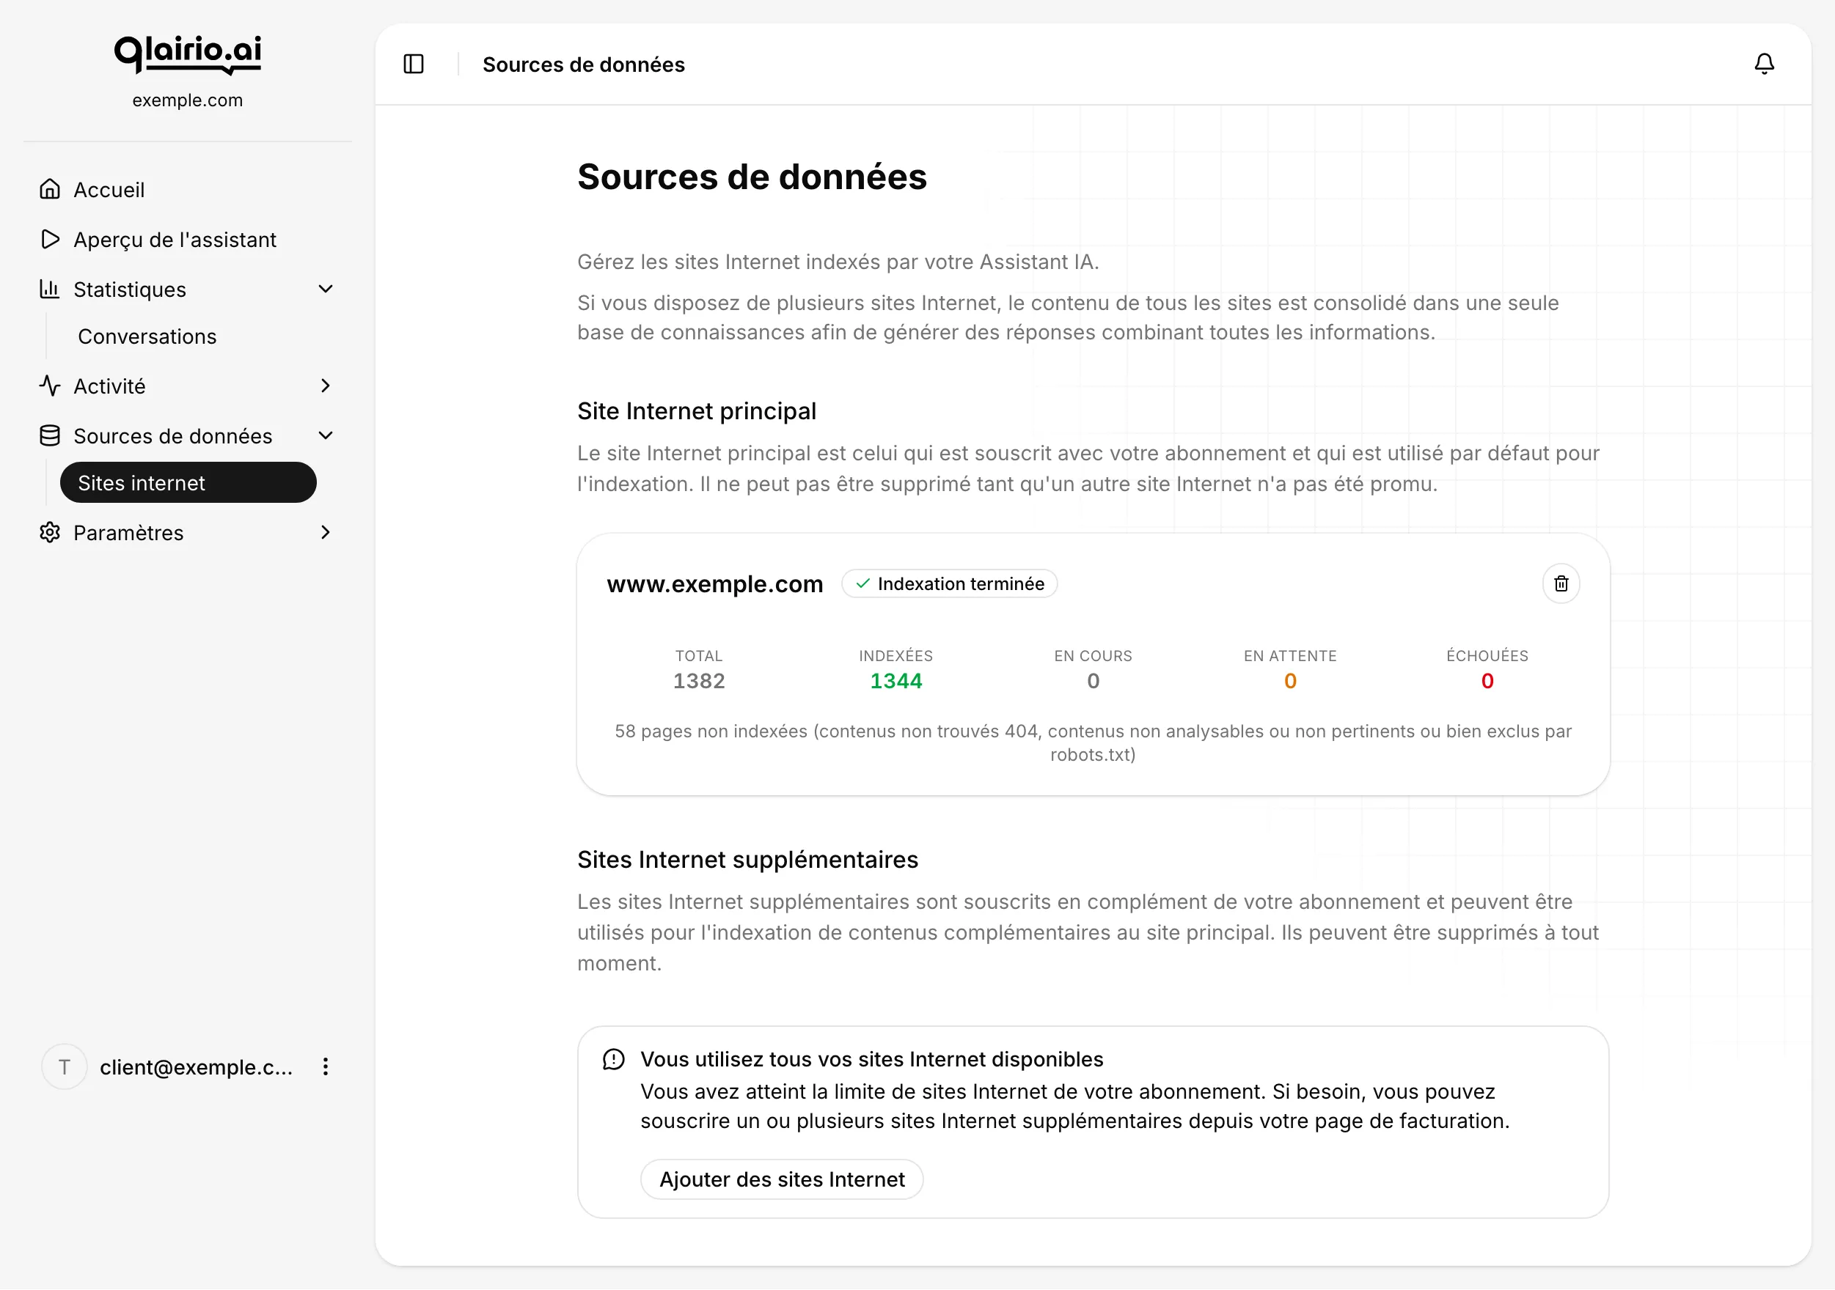
Task: Click the Sources de données header breadcrumb
Action: click(583, 64)
